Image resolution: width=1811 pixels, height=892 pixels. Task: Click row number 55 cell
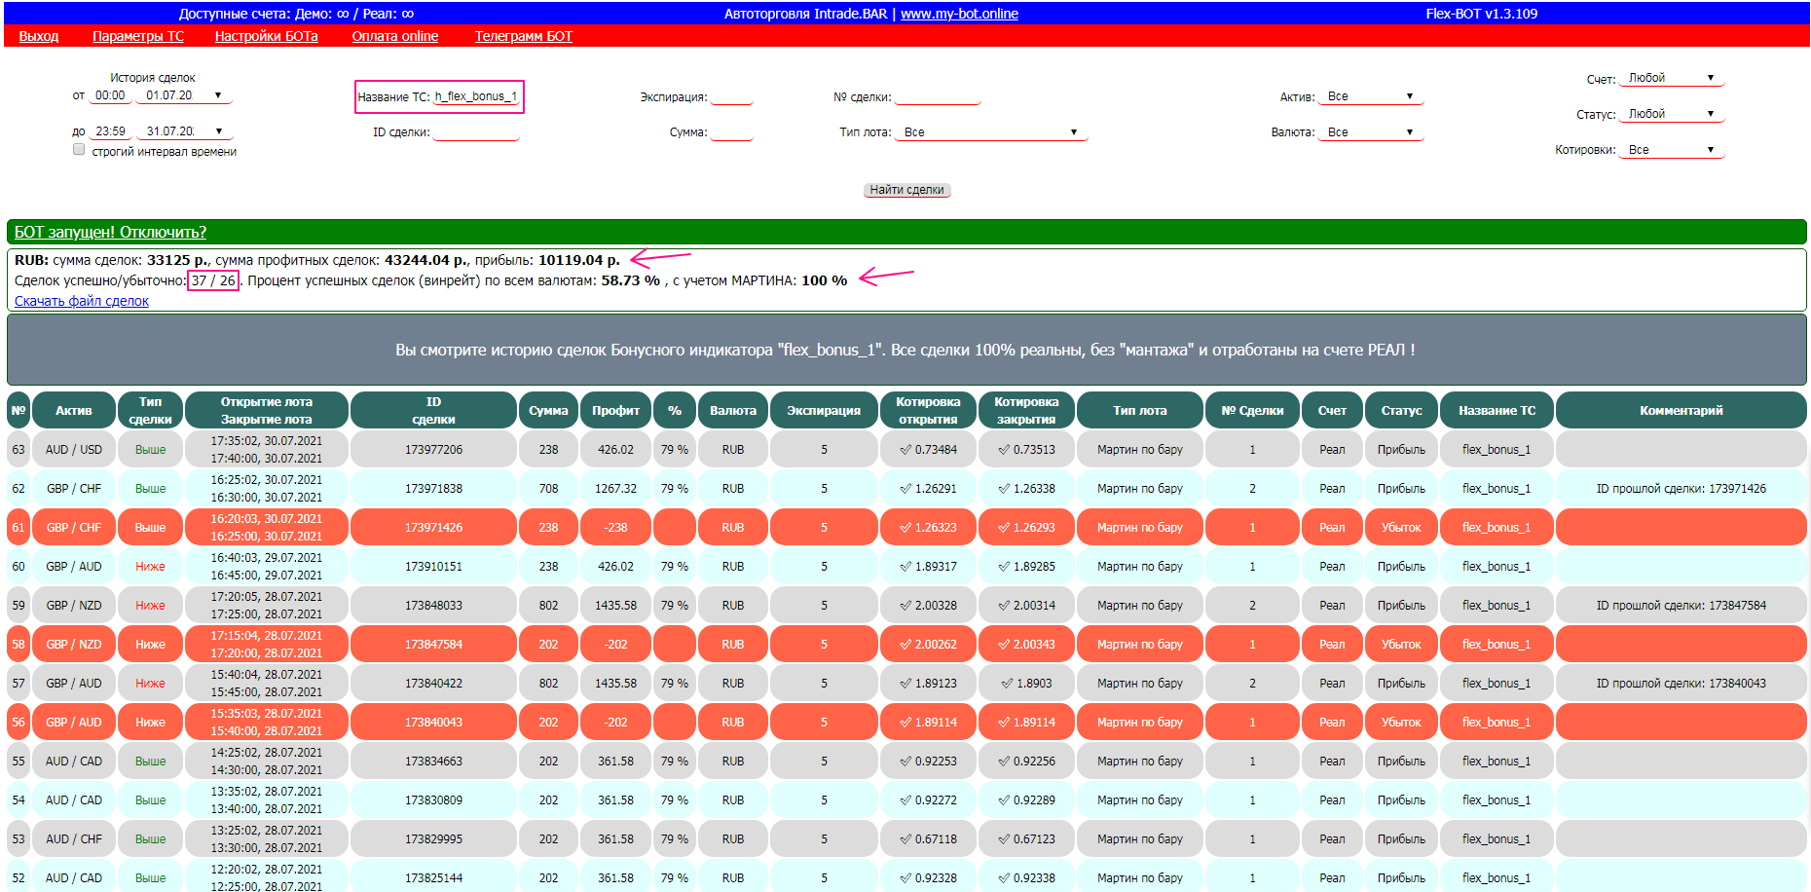[18, 762]
